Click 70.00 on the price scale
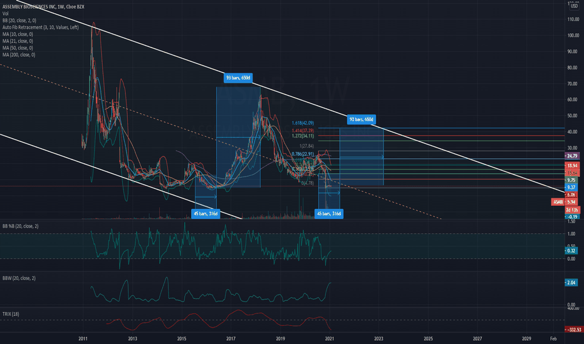584x344 pixels. pos(573,84)
